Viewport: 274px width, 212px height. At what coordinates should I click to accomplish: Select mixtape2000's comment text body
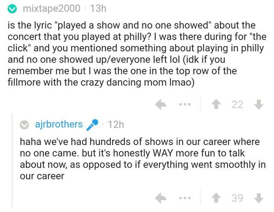tap(137, 54)
